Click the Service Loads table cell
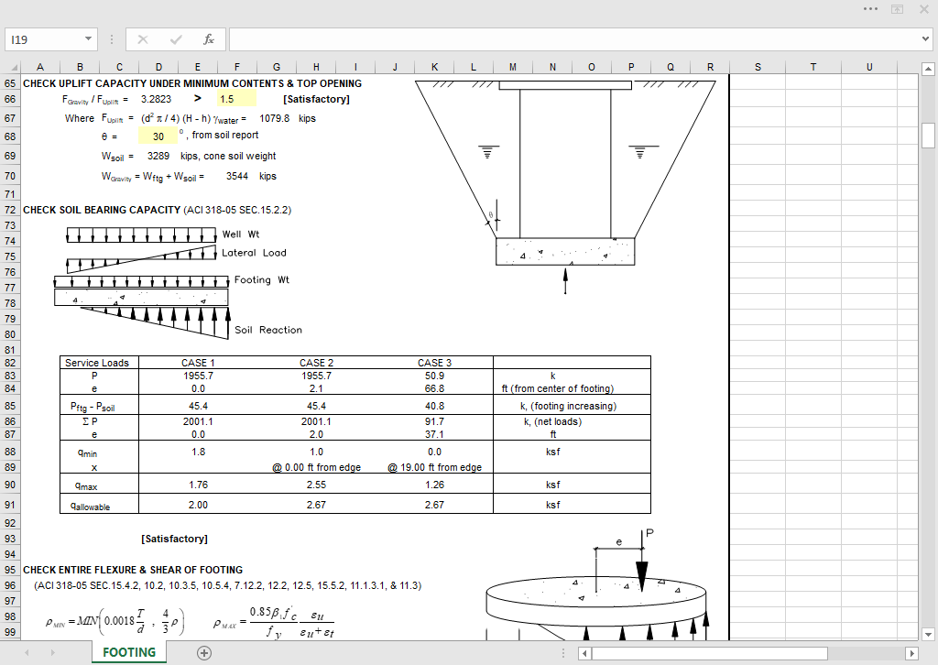Screen dimensions: 938x665 point(97,363)
